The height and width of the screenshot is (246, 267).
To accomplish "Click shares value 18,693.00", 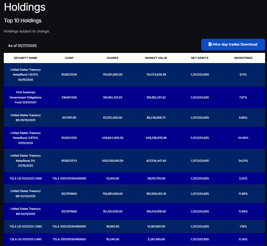I will coord(112,226).
